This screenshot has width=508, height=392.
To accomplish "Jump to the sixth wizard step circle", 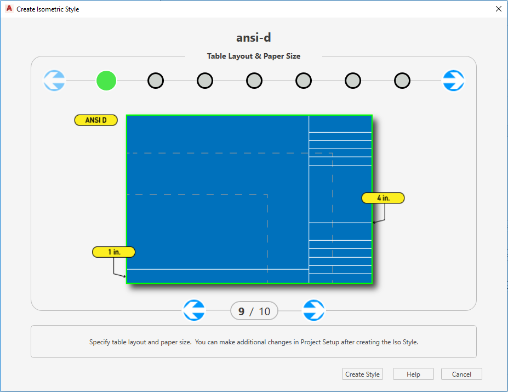I will 353,81.
